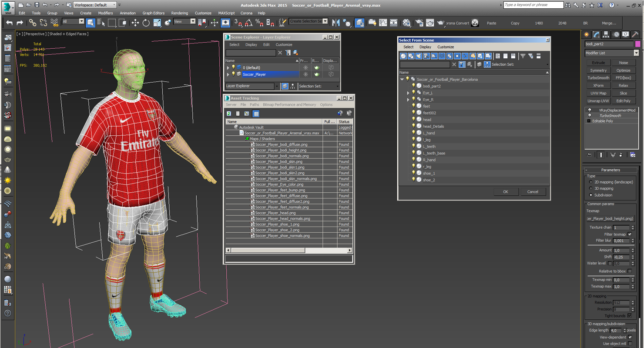Toggle the Angle Snap icon

click(x=248, y=23)
